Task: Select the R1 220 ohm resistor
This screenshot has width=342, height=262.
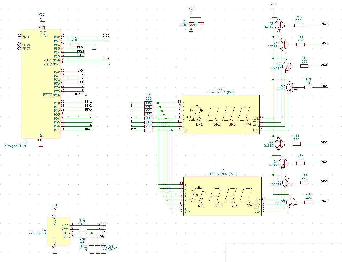Action: pyautogui.click(x=74, y=45)
